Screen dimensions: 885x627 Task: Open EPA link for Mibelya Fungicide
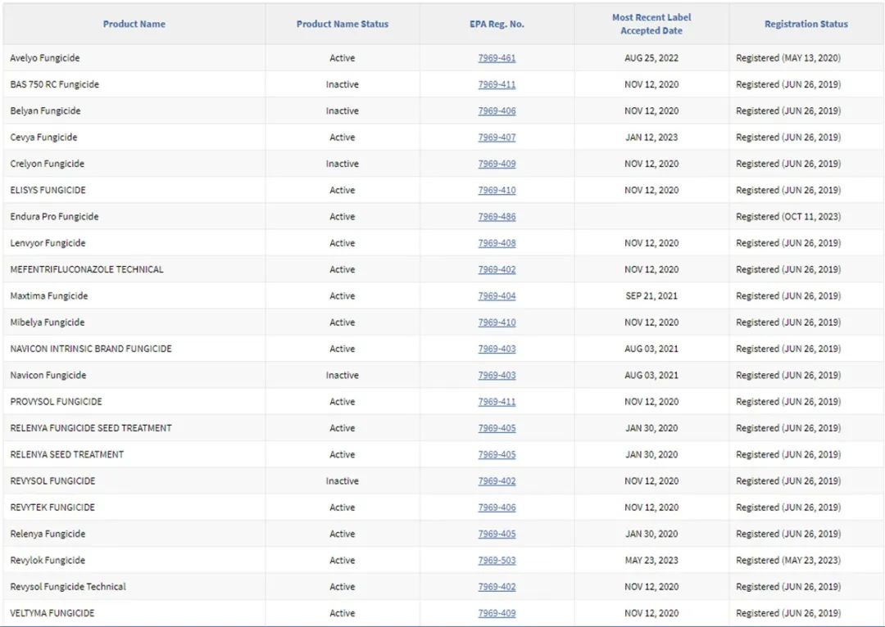[x=497, y=323]
